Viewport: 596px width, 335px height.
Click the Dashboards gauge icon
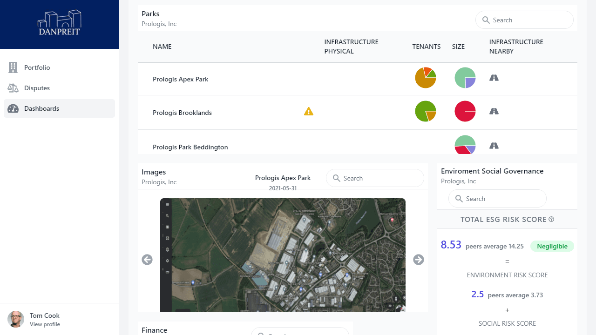[13, 108]
